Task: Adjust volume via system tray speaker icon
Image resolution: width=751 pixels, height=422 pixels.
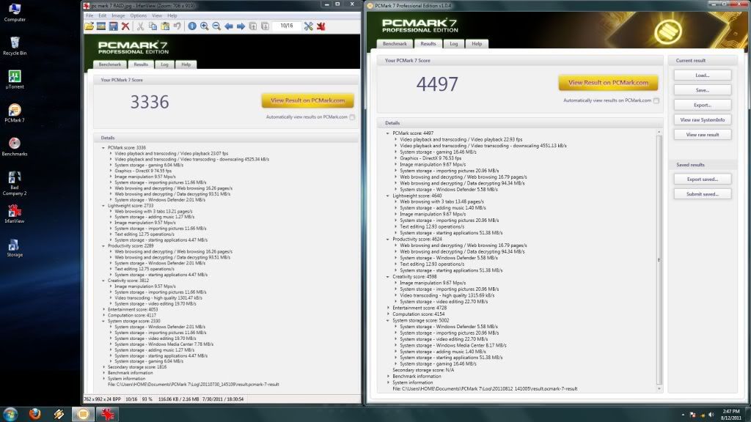Action: coord(711,415)
